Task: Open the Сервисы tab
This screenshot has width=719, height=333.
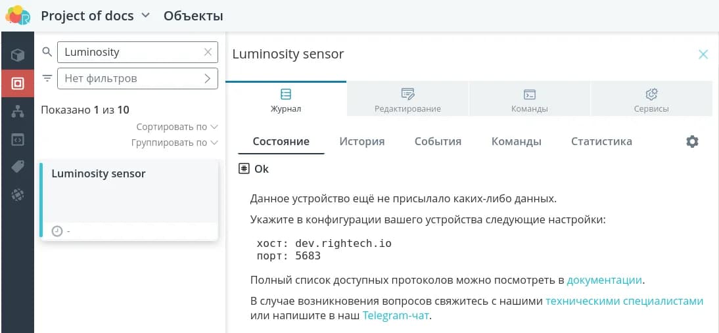Action: click(x=651, y=100)
